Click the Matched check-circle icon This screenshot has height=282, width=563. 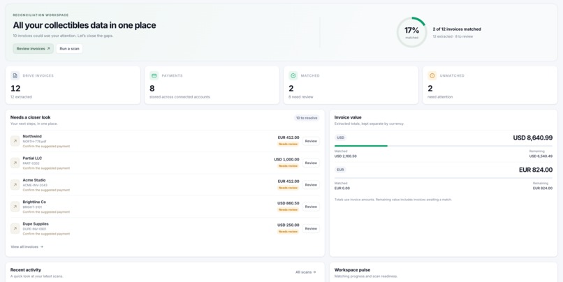(x=293, y=75)
